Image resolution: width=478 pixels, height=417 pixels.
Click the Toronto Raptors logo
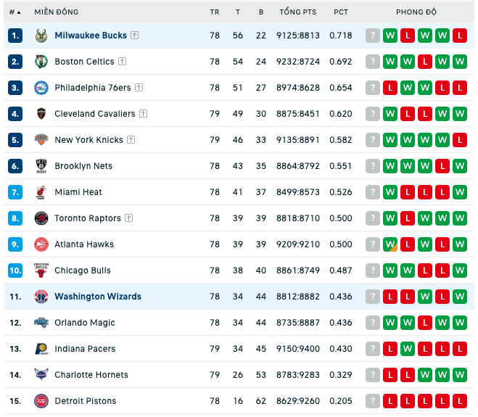tap(41, 218)
